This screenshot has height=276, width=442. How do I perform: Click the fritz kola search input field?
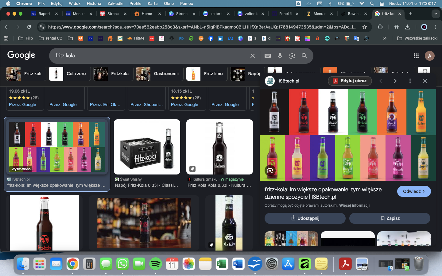pos(147,56)
